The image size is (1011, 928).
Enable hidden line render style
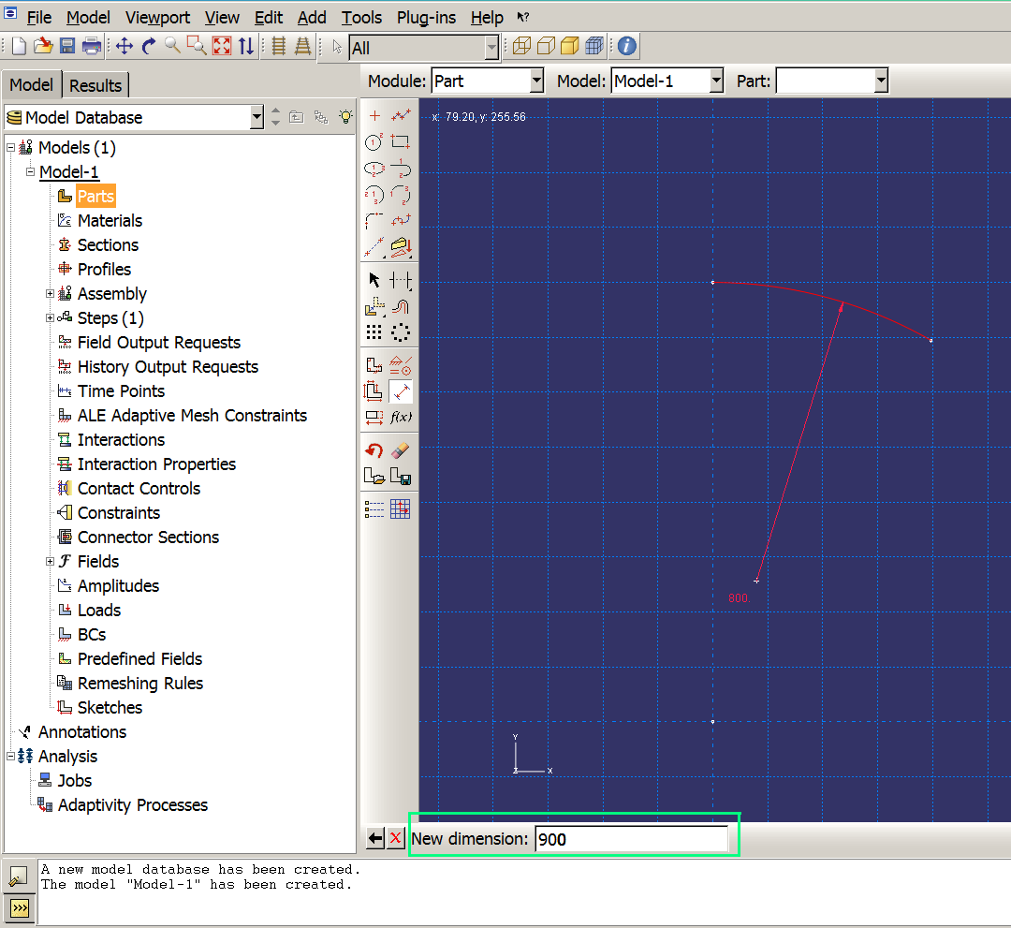pos(546,46)
